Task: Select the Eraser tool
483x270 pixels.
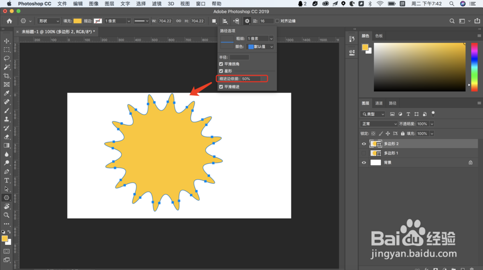Action: coord(6,137)
